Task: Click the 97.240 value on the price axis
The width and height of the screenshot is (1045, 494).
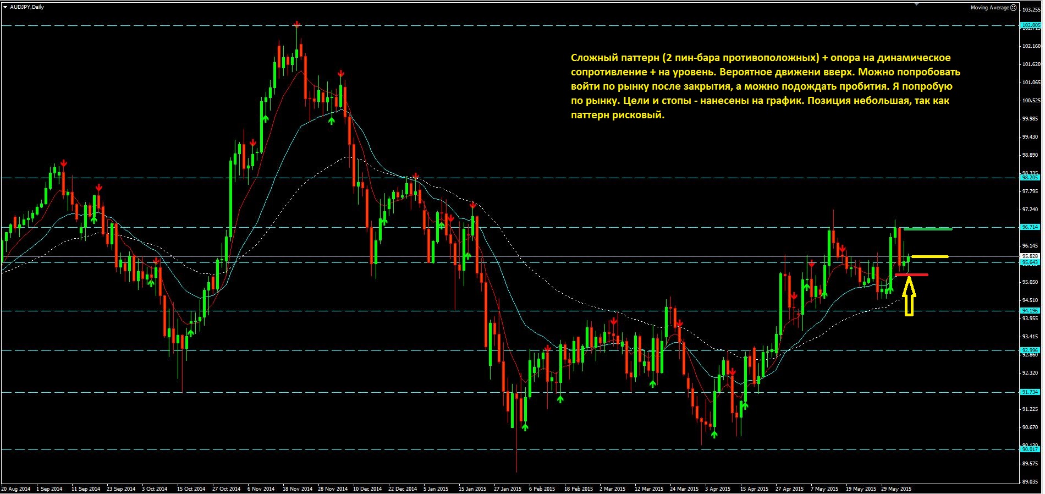Action: pos(1031,210)
